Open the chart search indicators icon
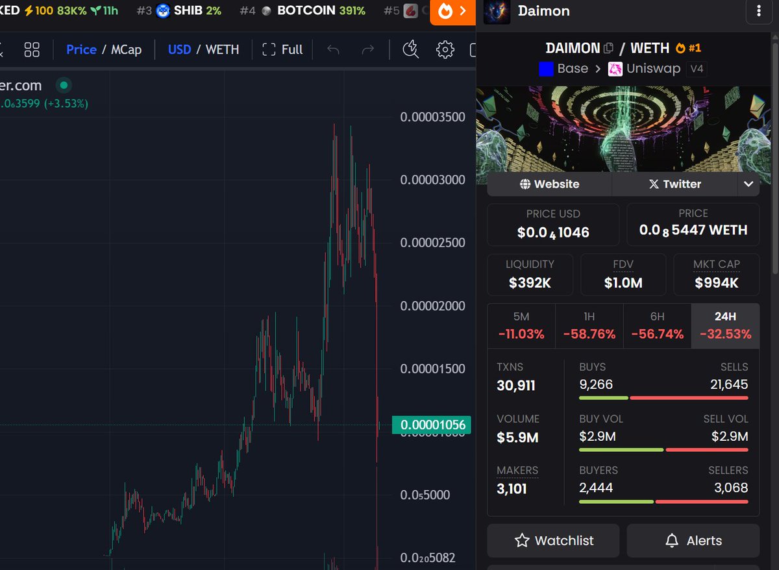Screen dimensions: 779x570 [x=411, y=49]
